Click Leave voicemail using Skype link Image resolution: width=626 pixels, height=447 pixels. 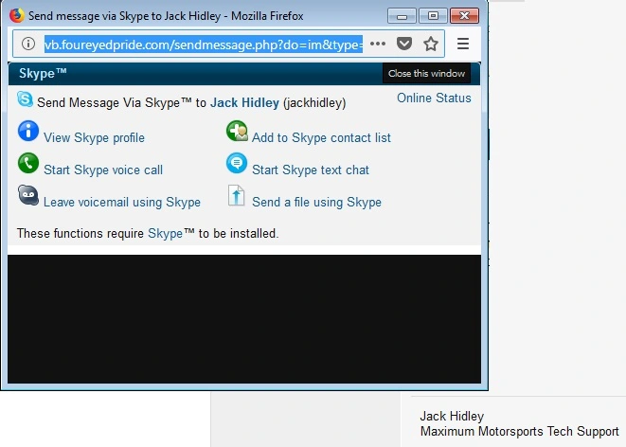pos(122,202)
